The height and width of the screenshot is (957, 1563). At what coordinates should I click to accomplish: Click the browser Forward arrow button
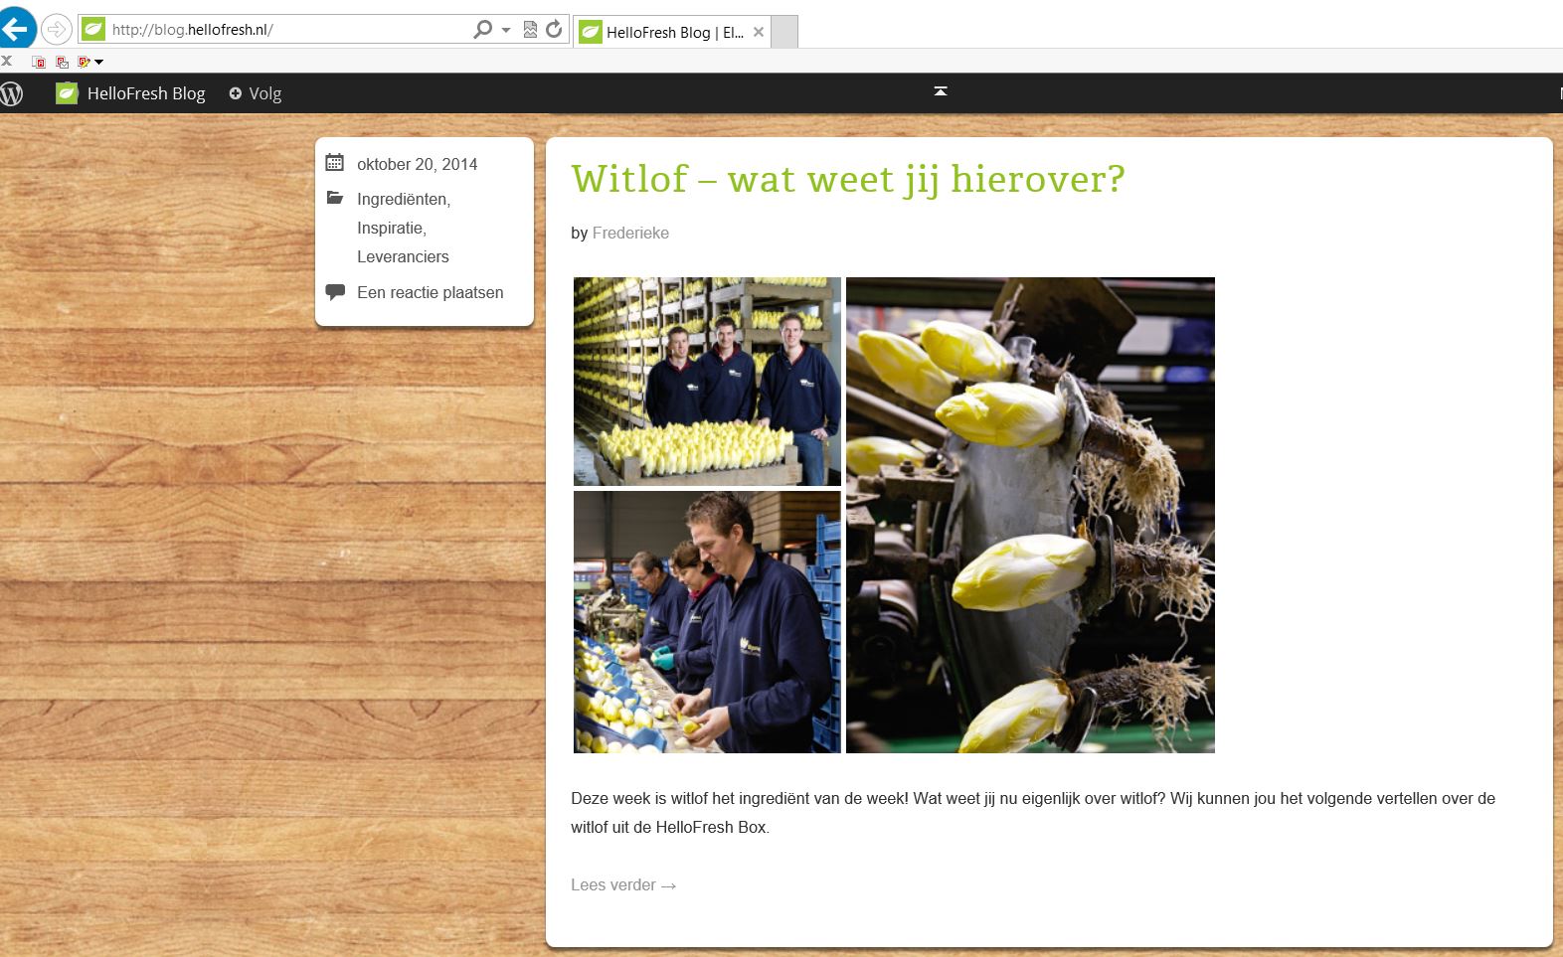pyautogui.click(x=57, y=29)
